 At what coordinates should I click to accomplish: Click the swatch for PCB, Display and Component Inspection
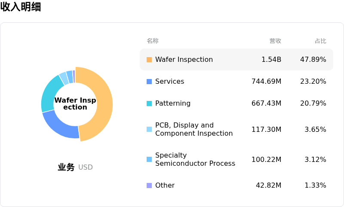pyautogui.click(x=149, y=129)
